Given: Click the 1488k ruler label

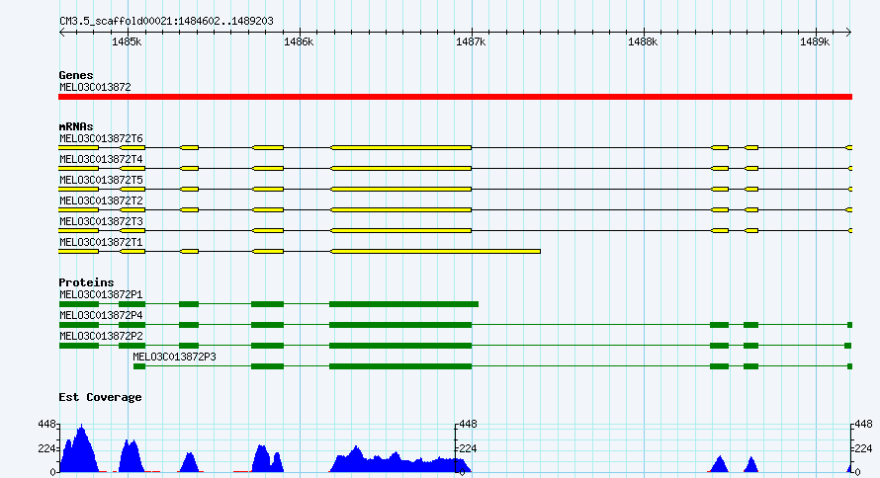Looking at the screenshot, I should coord(643,41).
